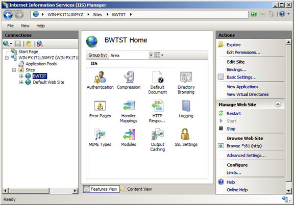Click the Back navigation arrow

pos(8,15)
